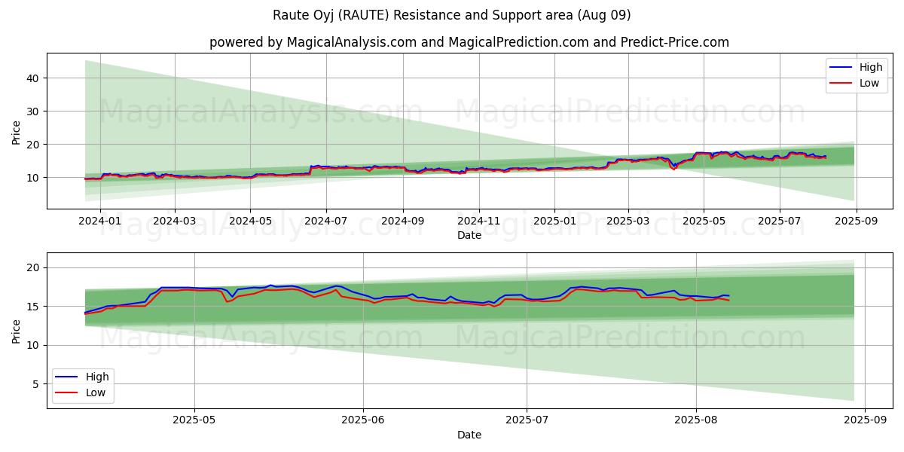The image size is (904, 452).
Task: Click the '2024-05' x-axis tick label
Action: click(250, 221)
